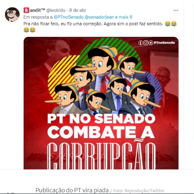Image resolution: width=194 pixels, height=194 pixels.
Task: Click the Instagram icon in the image
Action: point(145,43)
